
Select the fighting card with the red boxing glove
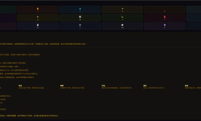(x=165, y=18)
